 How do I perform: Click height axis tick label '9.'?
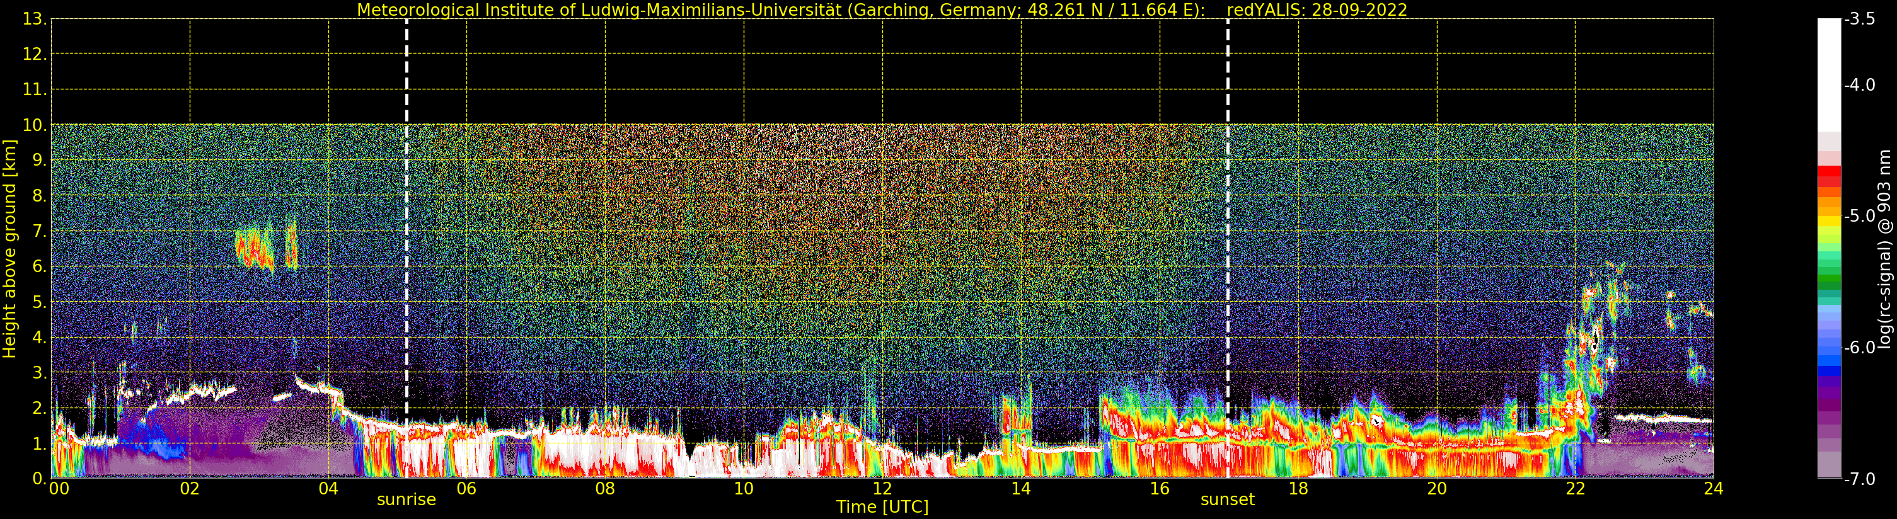[x=39, y=161]
